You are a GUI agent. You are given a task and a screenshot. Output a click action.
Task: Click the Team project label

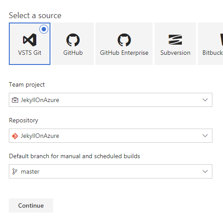tap(27, 85)
